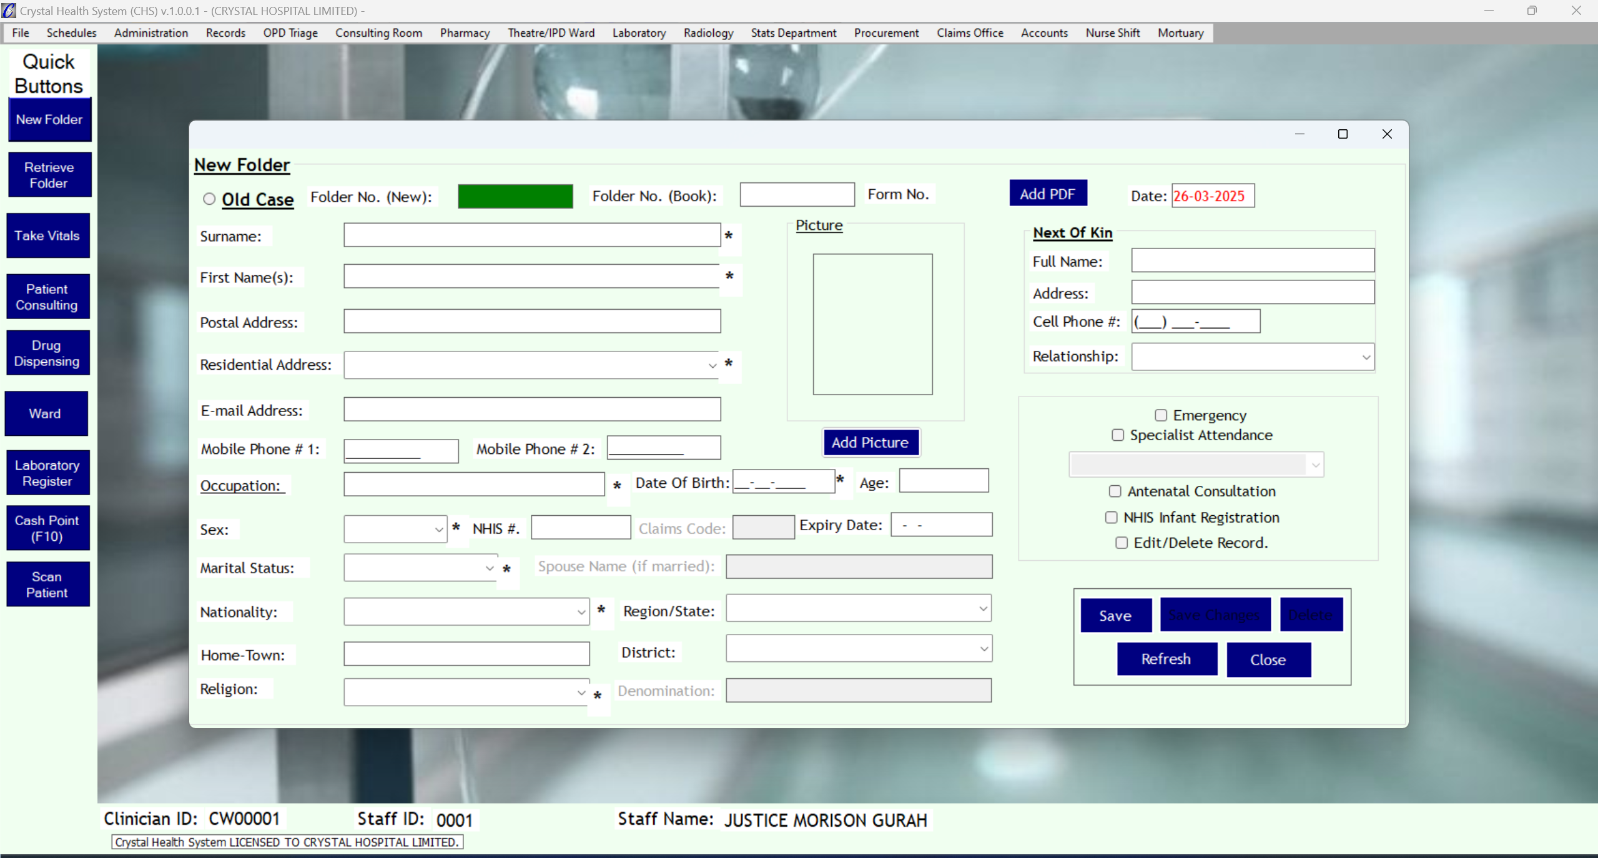Open the Laboratory Register quick button
Image resolution: width=1598 pixels, height=858 pixels.
coord(47,473)
